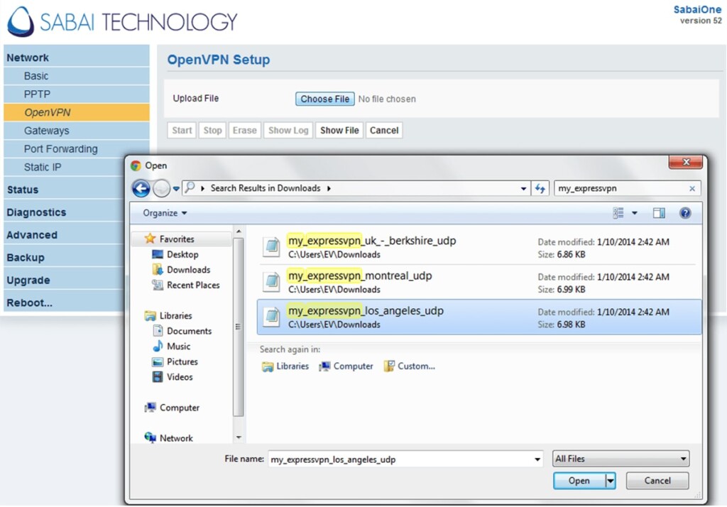This screenshot has width=727, height=507.
Task: Open the Advanced menu section
Action: tap(63, 235)
